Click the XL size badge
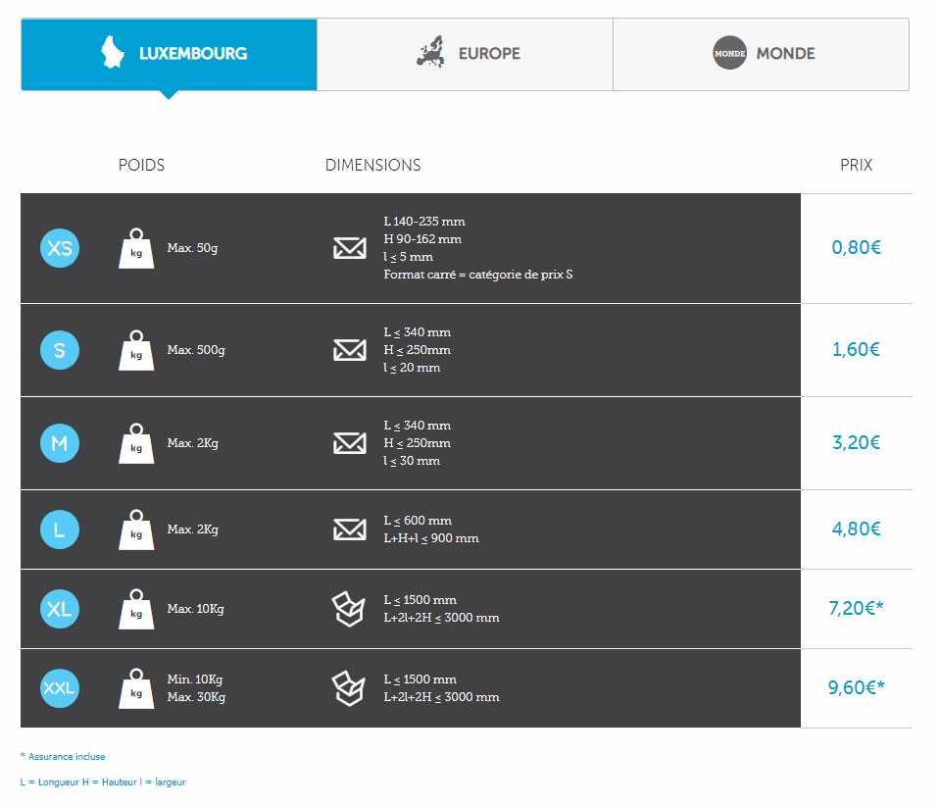This screenshot has width=940, height=806. click(60, 609)
